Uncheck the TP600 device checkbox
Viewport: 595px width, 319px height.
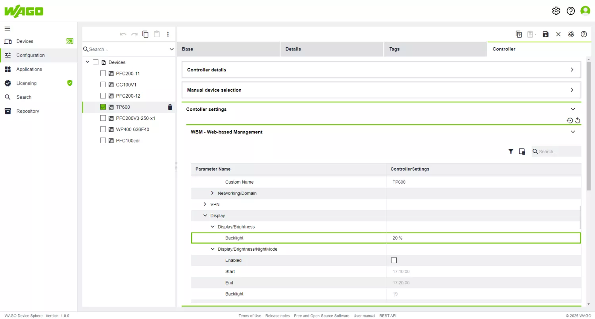click(x=103, y=107)
